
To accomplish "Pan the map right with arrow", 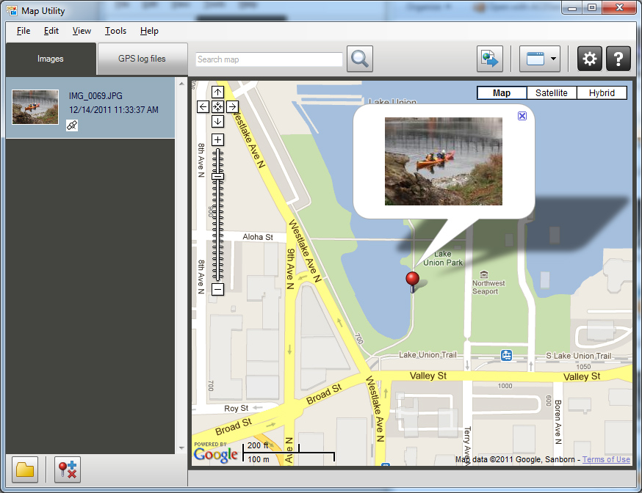I will tap(233, 106).
